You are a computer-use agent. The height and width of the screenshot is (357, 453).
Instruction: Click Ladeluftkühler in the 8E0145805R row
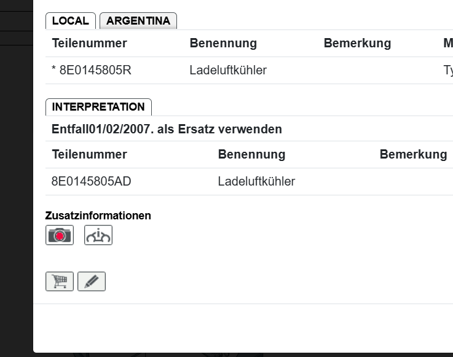[x=228, y=70]
